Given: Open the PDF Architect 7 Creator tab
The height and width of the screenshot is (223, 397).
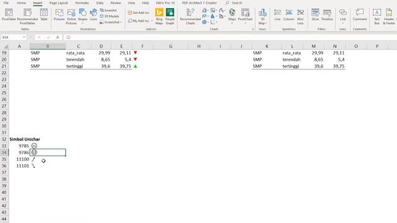Looking at the screenshot, I should 200,2.
